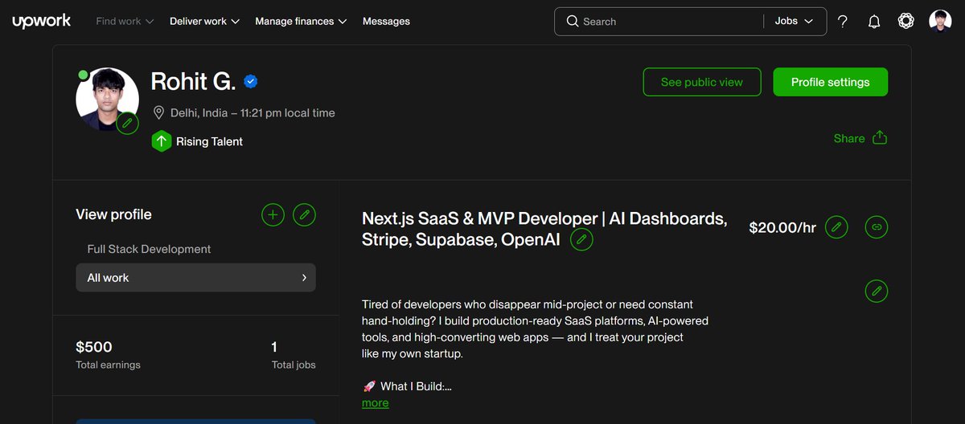Screen dimensions: 965x424
Task: Open the Deliver work menu
Action: point(204,22)
